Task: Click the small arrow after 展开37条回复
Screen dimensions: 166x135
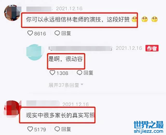Action: 82,84
